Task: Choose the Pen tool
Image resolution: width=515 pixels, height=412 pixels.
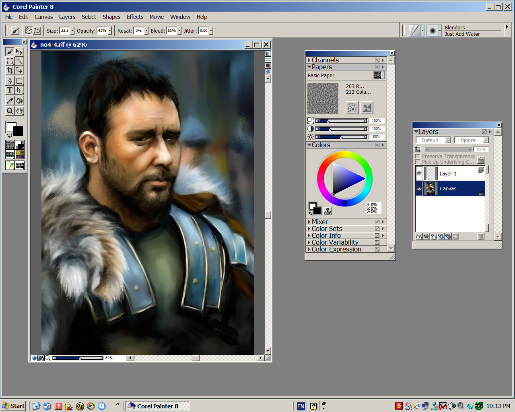Action: [10, 81]
